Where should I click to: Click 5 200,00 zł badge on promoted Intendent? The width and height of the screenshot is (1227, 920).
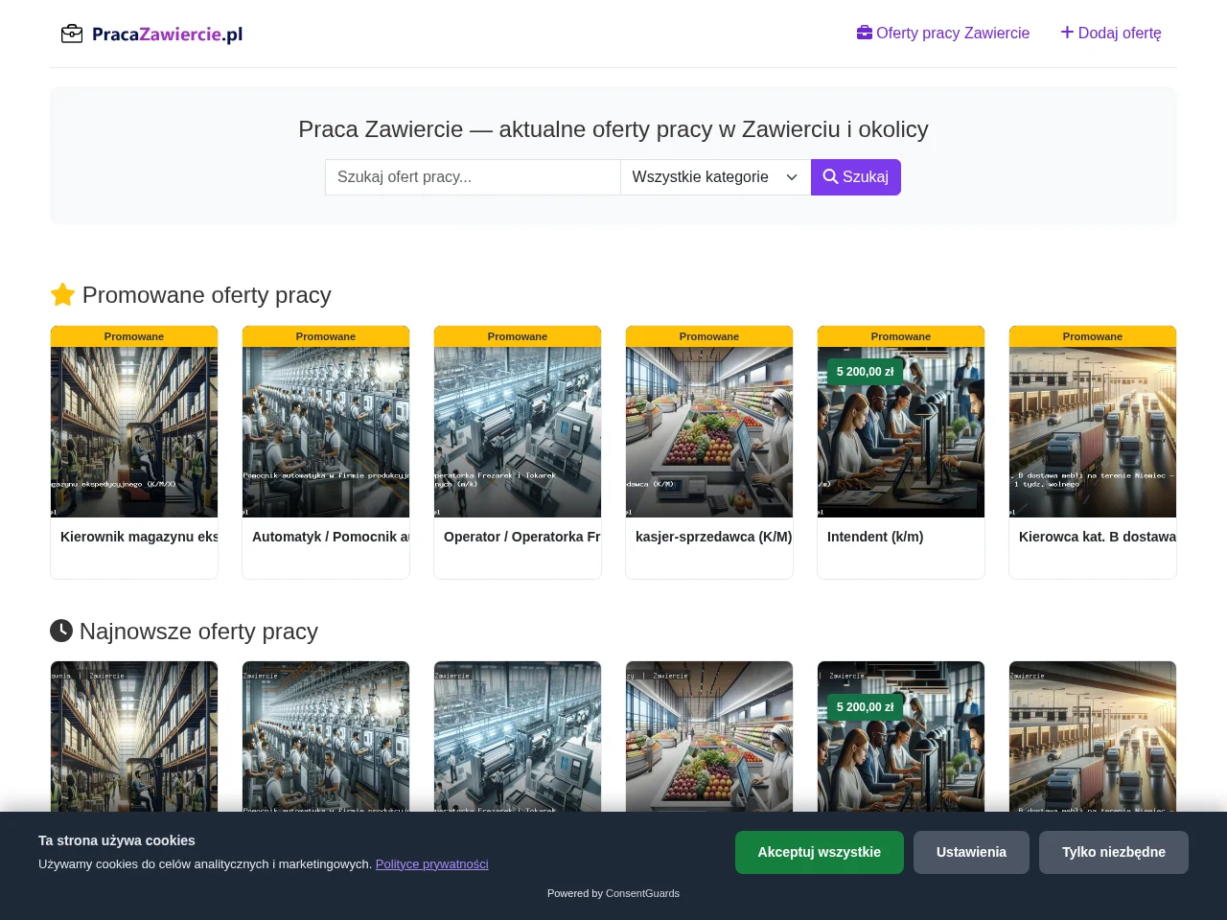pyautogui.click(x=865, y=372)
